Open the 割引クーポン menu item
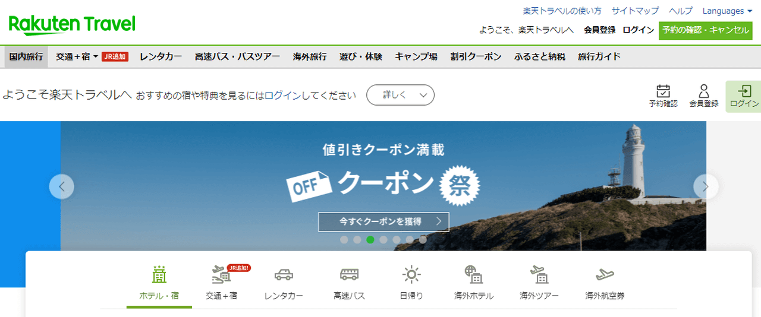 476,57
